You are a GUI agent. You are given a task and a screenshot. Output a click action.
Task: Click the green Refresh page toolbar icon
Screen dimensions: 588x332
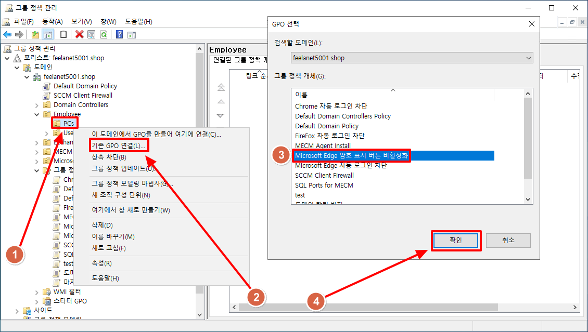pos(104,35)
